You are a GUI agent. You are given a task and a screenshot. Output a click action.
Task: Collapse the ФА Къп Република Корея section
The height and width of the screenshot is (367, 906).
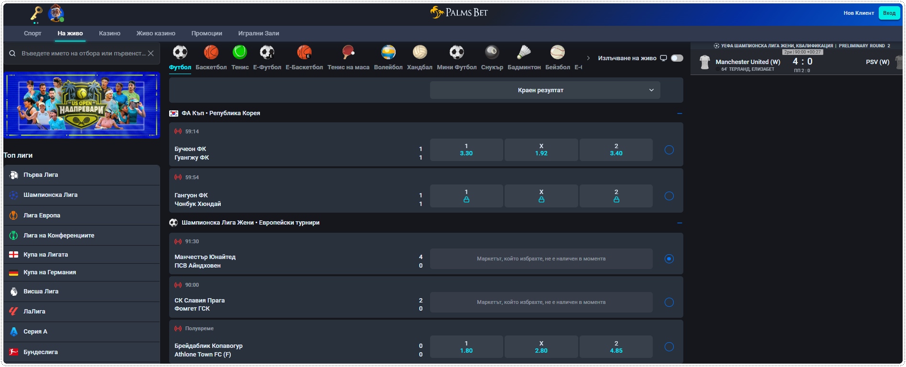pos(679,114)
